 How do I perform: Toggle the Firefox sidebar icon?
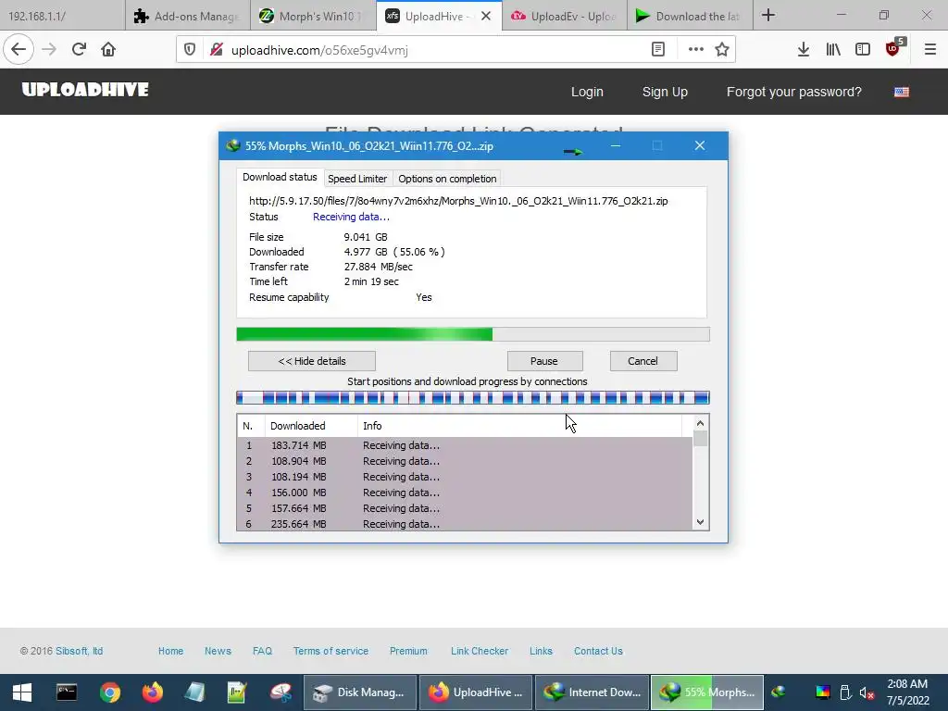tap(863, 50)
